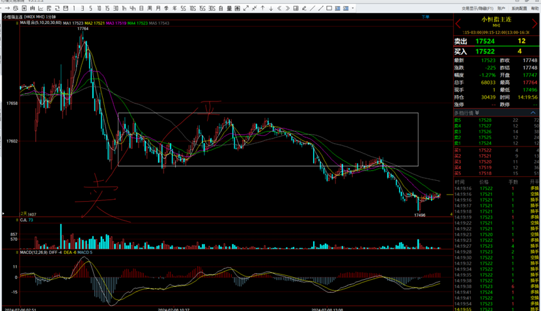Switch to monthly (月) chart

point(158,8)
